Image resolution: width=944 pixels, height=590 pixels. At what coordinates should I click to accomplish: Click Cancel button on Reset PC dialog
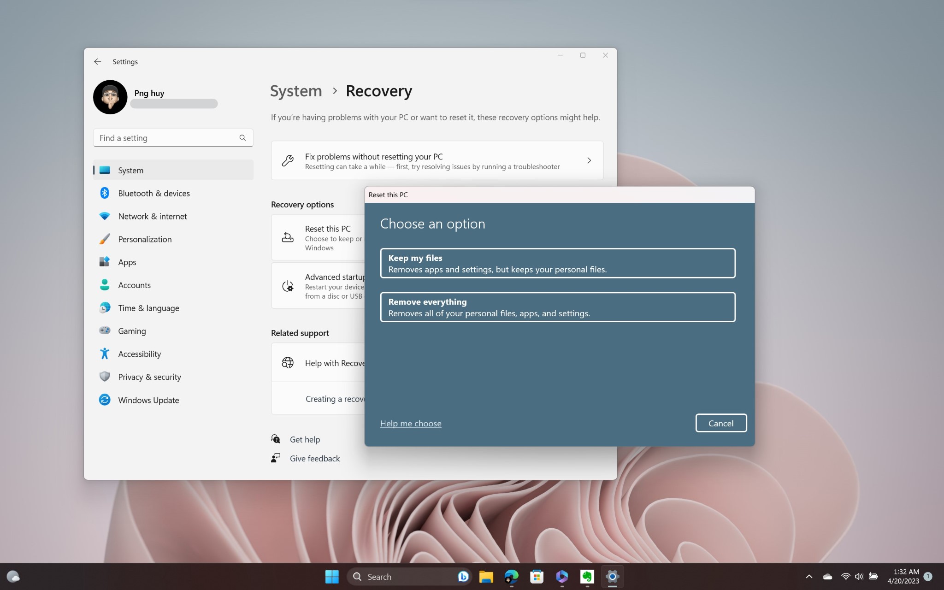pyautogui.click(x=720, y=423)
